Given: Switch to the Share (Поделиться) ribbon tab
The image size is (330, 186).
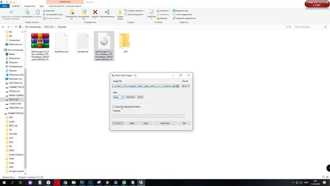Looking at the screenshot, I should pyautogui.click(x=29, y=6).
